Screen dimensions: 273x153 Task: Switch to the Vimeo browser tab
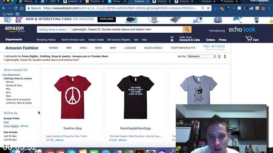tap(116, 1)
